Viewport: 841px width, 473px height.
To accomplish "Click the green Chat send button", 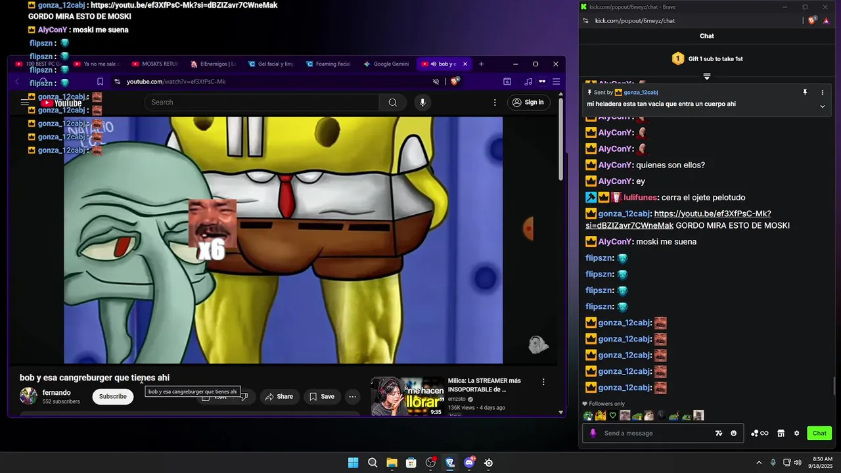I will [x=819, y=433].
